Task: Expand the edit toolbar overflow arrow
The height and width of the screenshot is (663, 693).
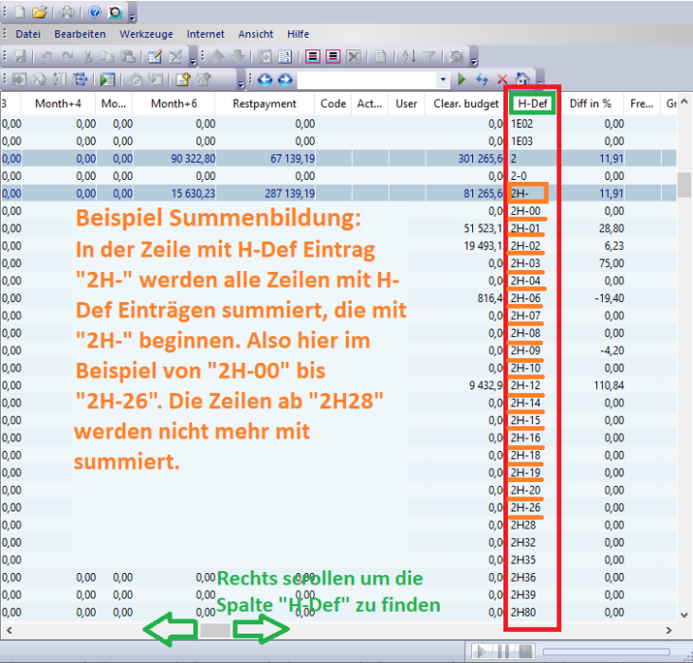Action: pyautogui.click(x=192, y=61)
